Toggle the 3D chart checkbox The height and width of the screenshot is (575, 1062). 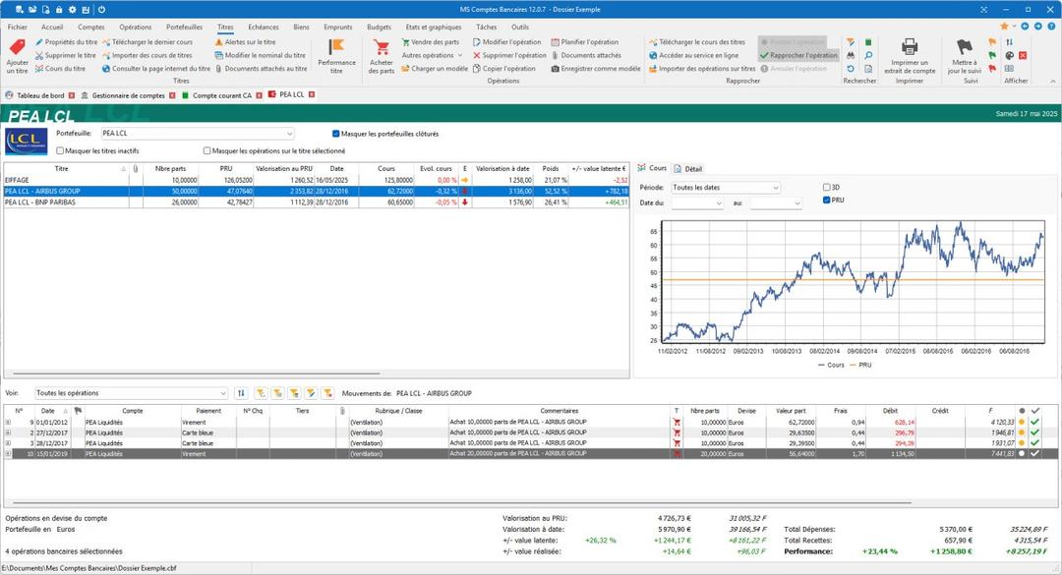point(826,187)
